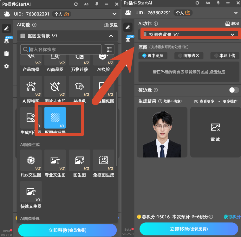
Task: Open notes list sidebar icon in left panel
Action: click(x=6, y=54)
